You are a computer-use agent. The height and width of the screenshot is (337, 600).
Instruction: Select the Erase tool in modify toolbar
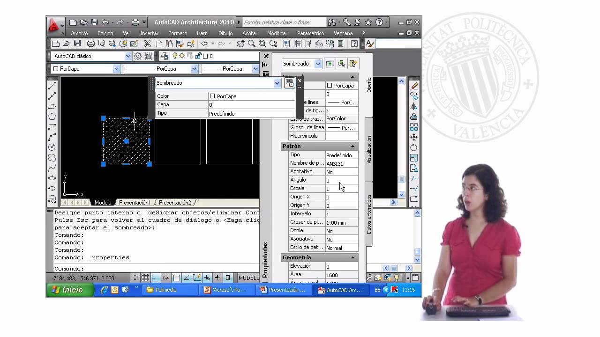click(414, 86)
